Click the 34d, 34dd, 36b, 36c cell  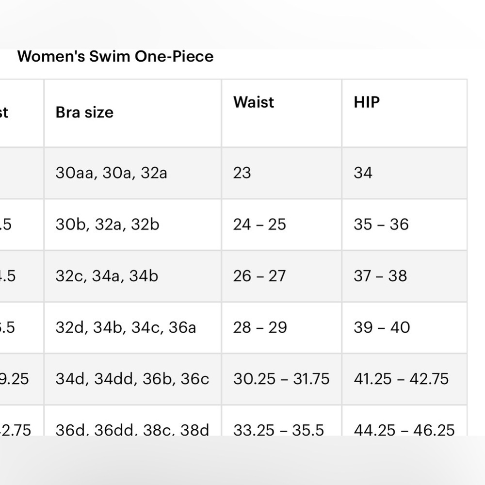coord(132,379)
